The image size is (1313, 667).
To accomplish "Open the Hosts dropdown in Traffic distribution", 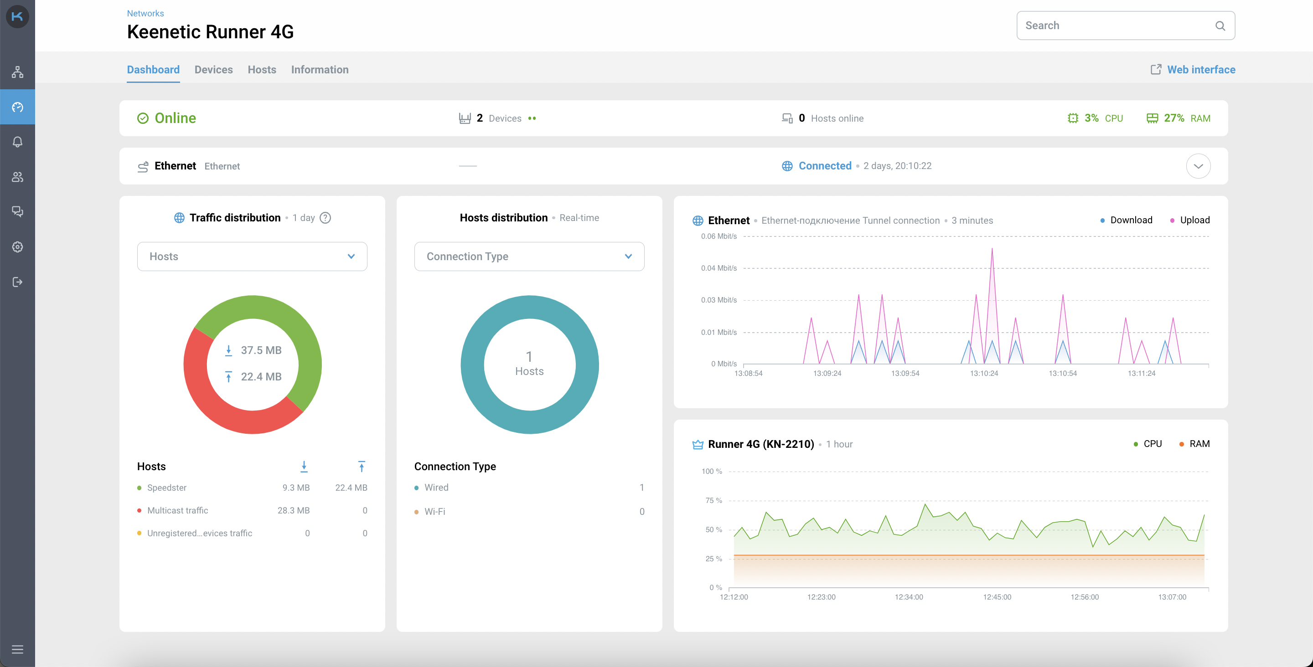I will coord(252,257).
